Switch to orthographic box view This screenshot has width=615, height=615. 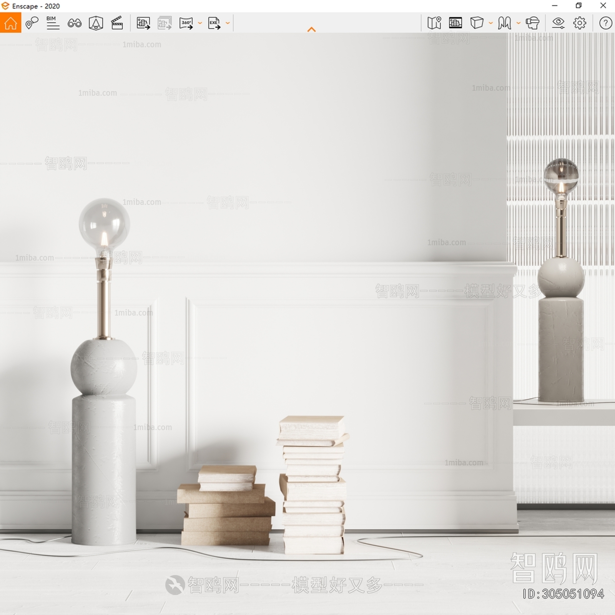pos(477,23)
